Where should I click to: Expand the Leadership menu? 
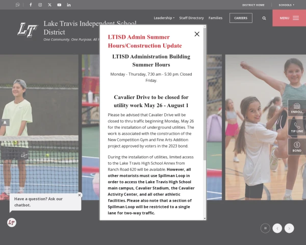(x=164, y=18)
